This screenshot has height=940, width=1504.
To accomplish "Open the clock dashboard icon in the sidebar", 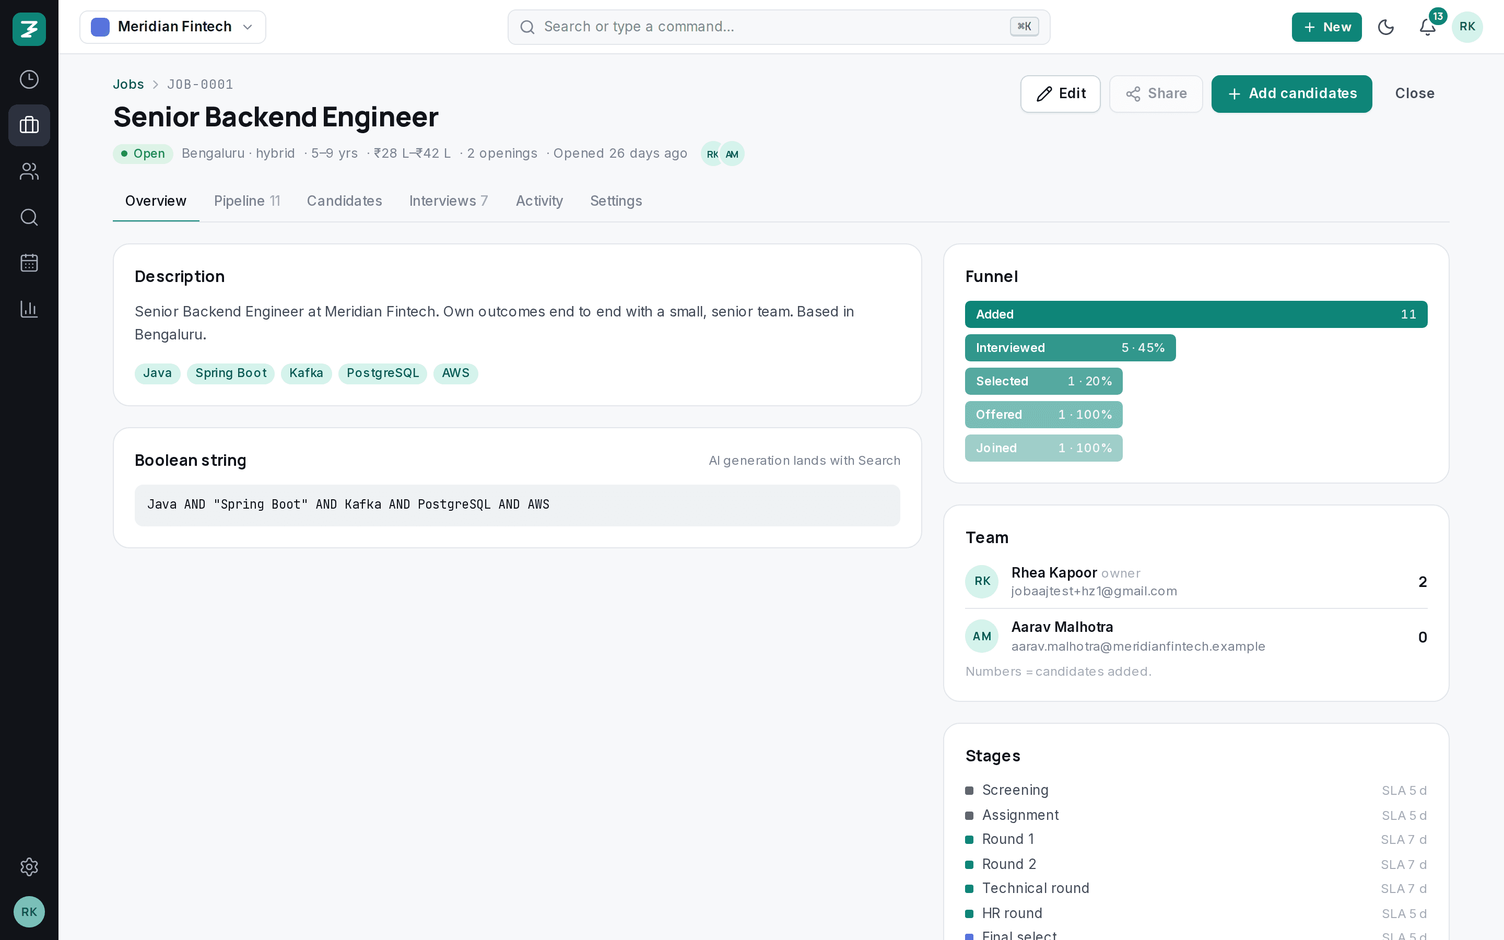I will pyautogui.click(x=29, y=79).
